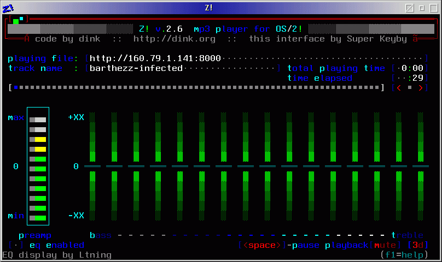This screenshot has height=262, width=442.
Task: Click the previous track red left arrow
Action: [399, 88]
